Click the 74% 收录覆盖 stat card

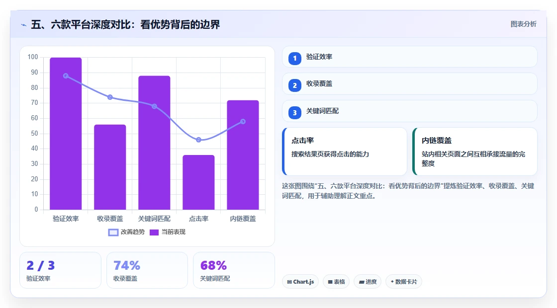(147, 270)
